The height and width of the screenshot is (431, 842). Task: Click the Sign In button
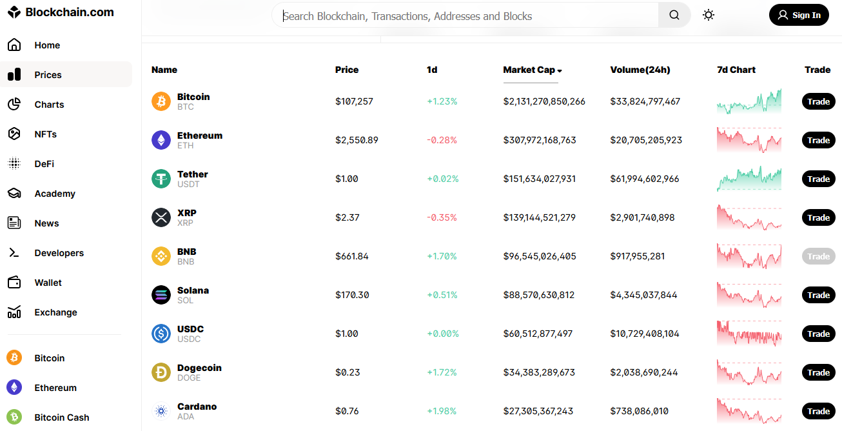(799, 15)
